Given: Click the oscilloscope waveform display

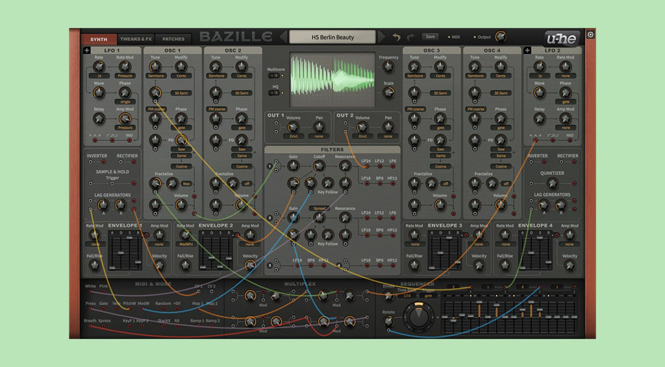Looking at the screenshot, I should 332,79.
